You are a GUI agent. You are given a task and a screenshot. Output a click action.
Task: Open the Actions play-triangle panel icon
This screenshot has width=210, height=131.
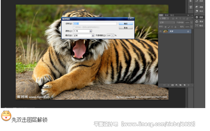[191, 1]
